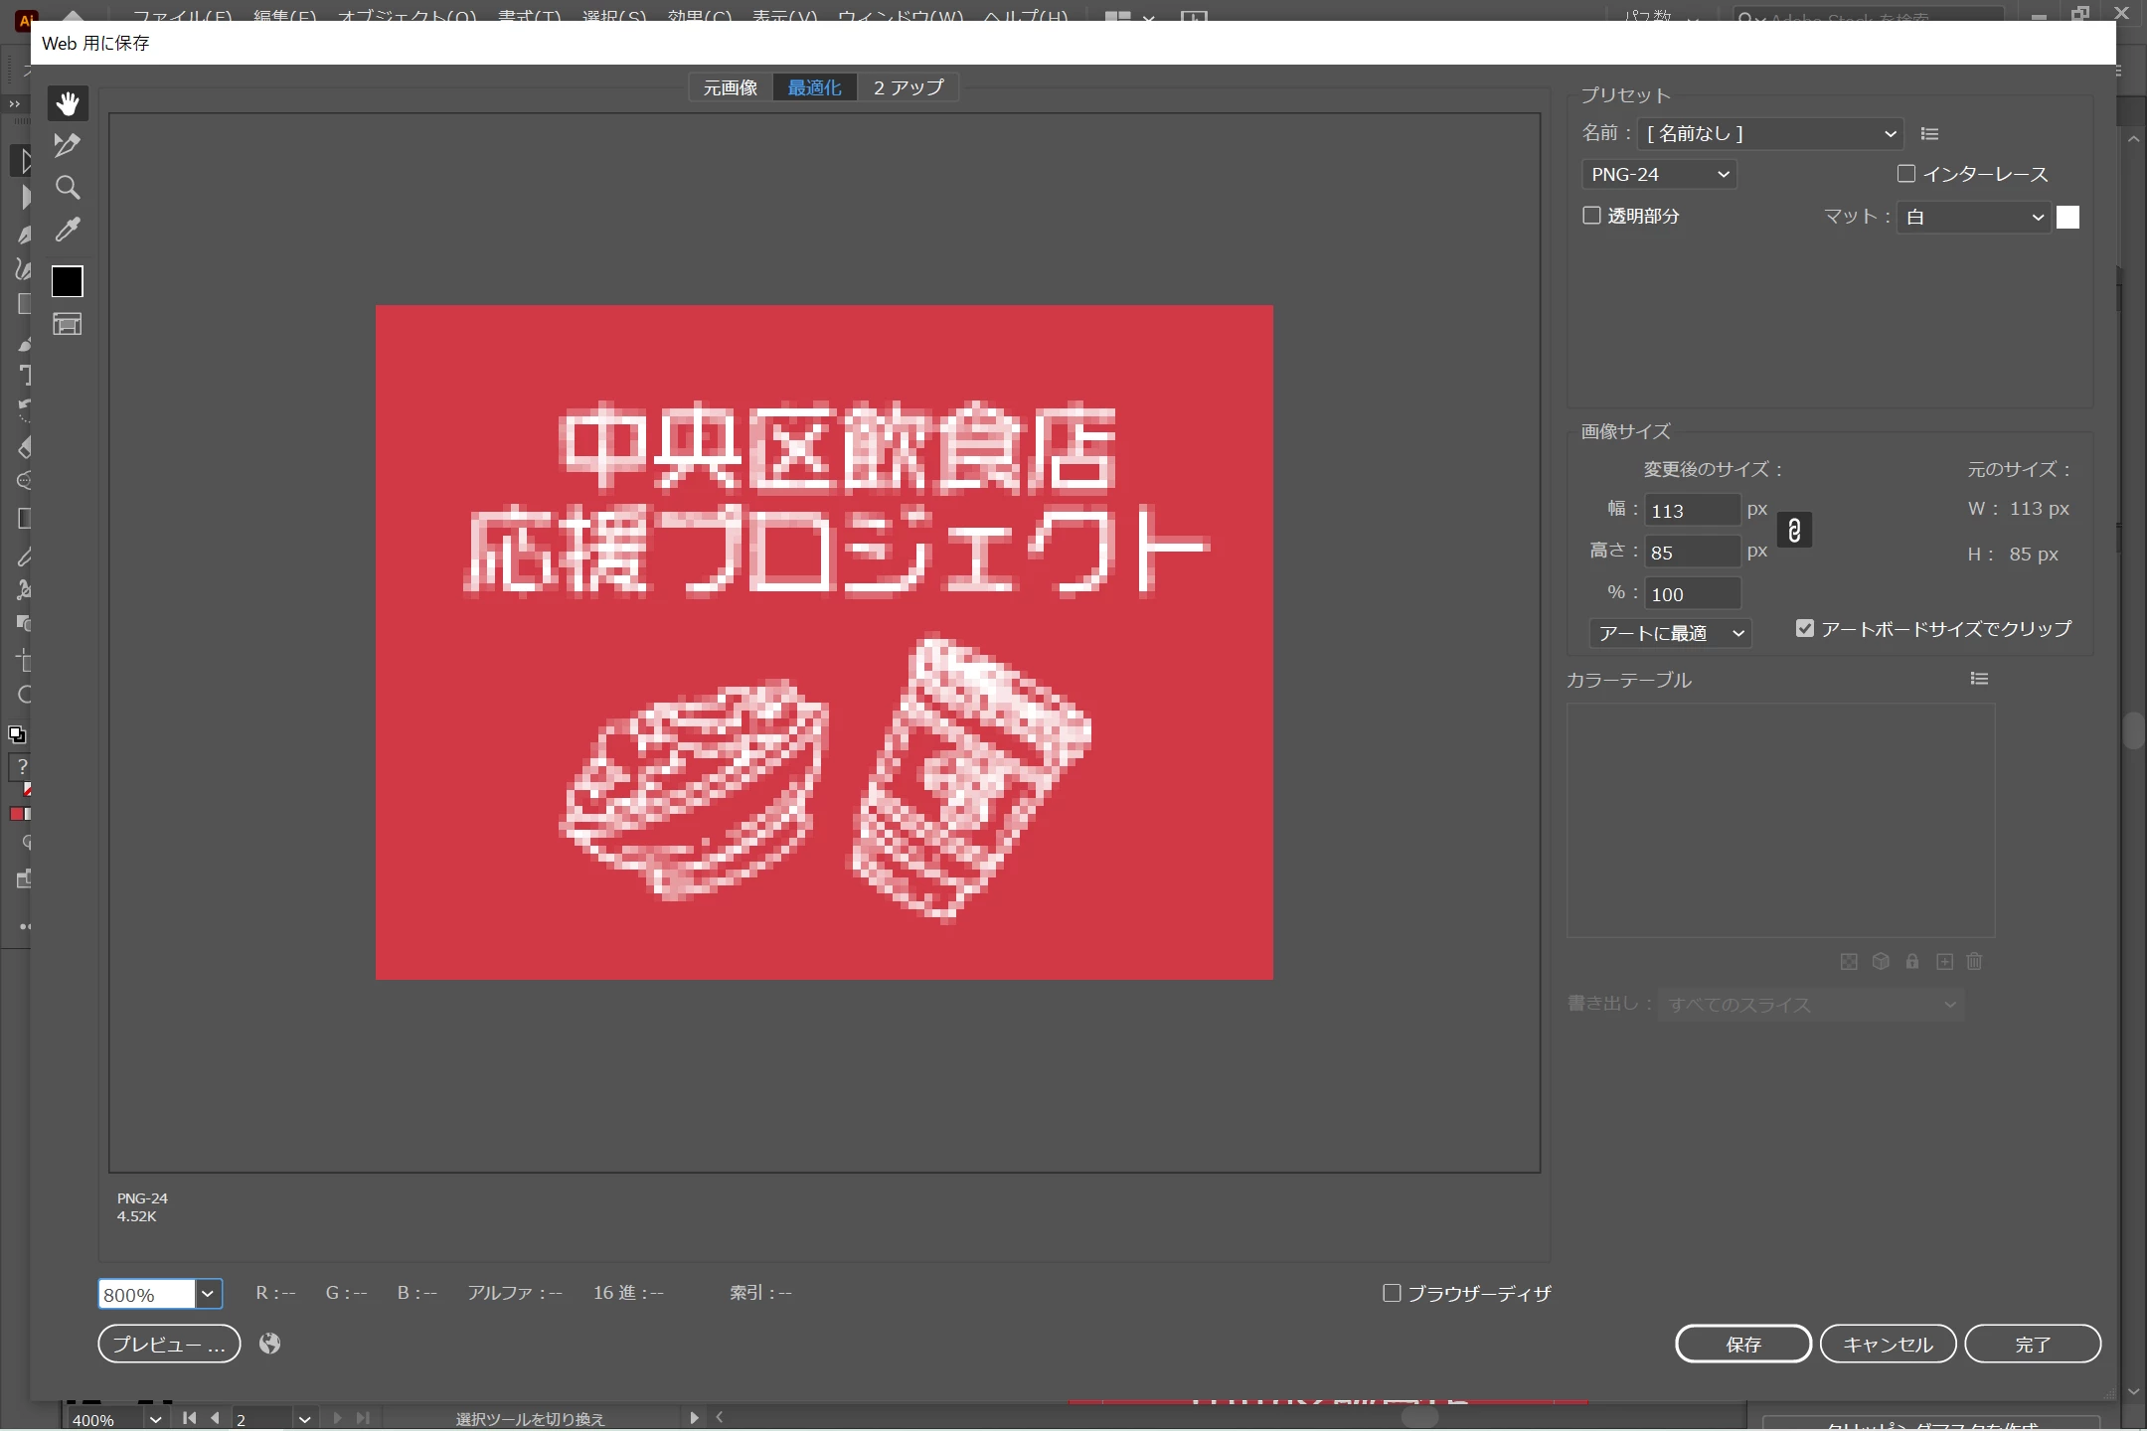The width and height of the screenshot is (2147, 1431).
Task: Enable the インターレース checkbox
Action: [x=1906, y=174]
